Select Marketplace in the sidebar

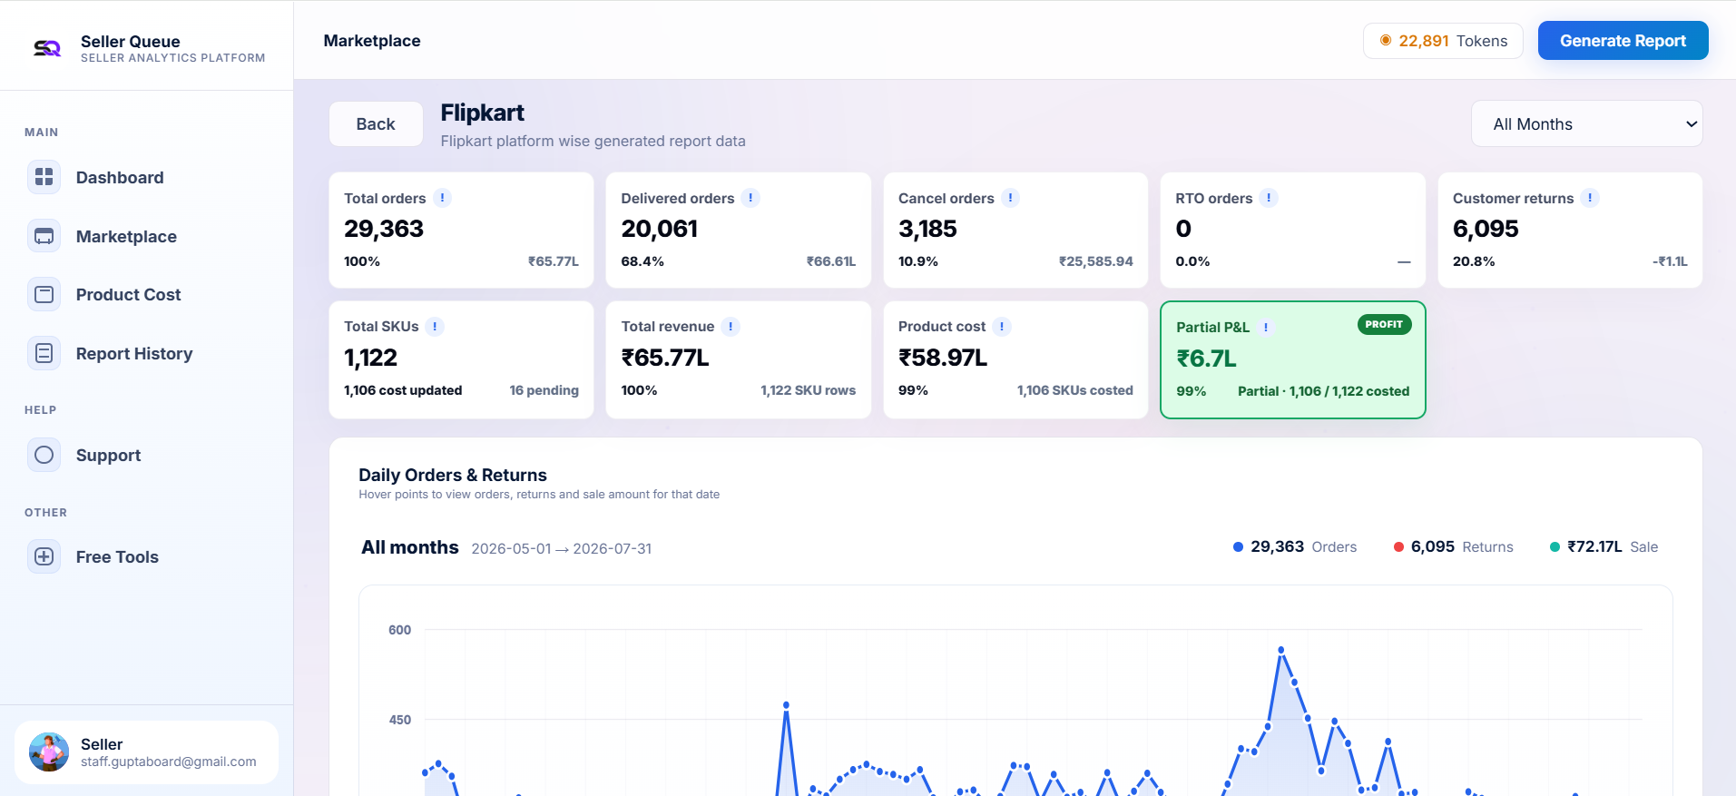point(126,236)
